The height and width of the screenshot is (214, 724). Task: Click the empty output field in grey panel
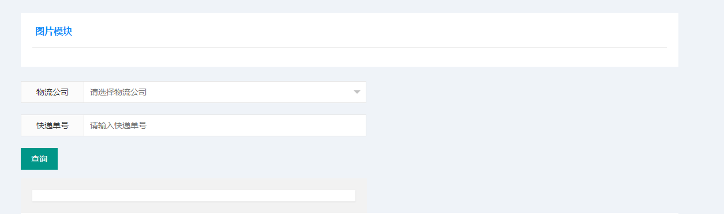coord(194,196)
